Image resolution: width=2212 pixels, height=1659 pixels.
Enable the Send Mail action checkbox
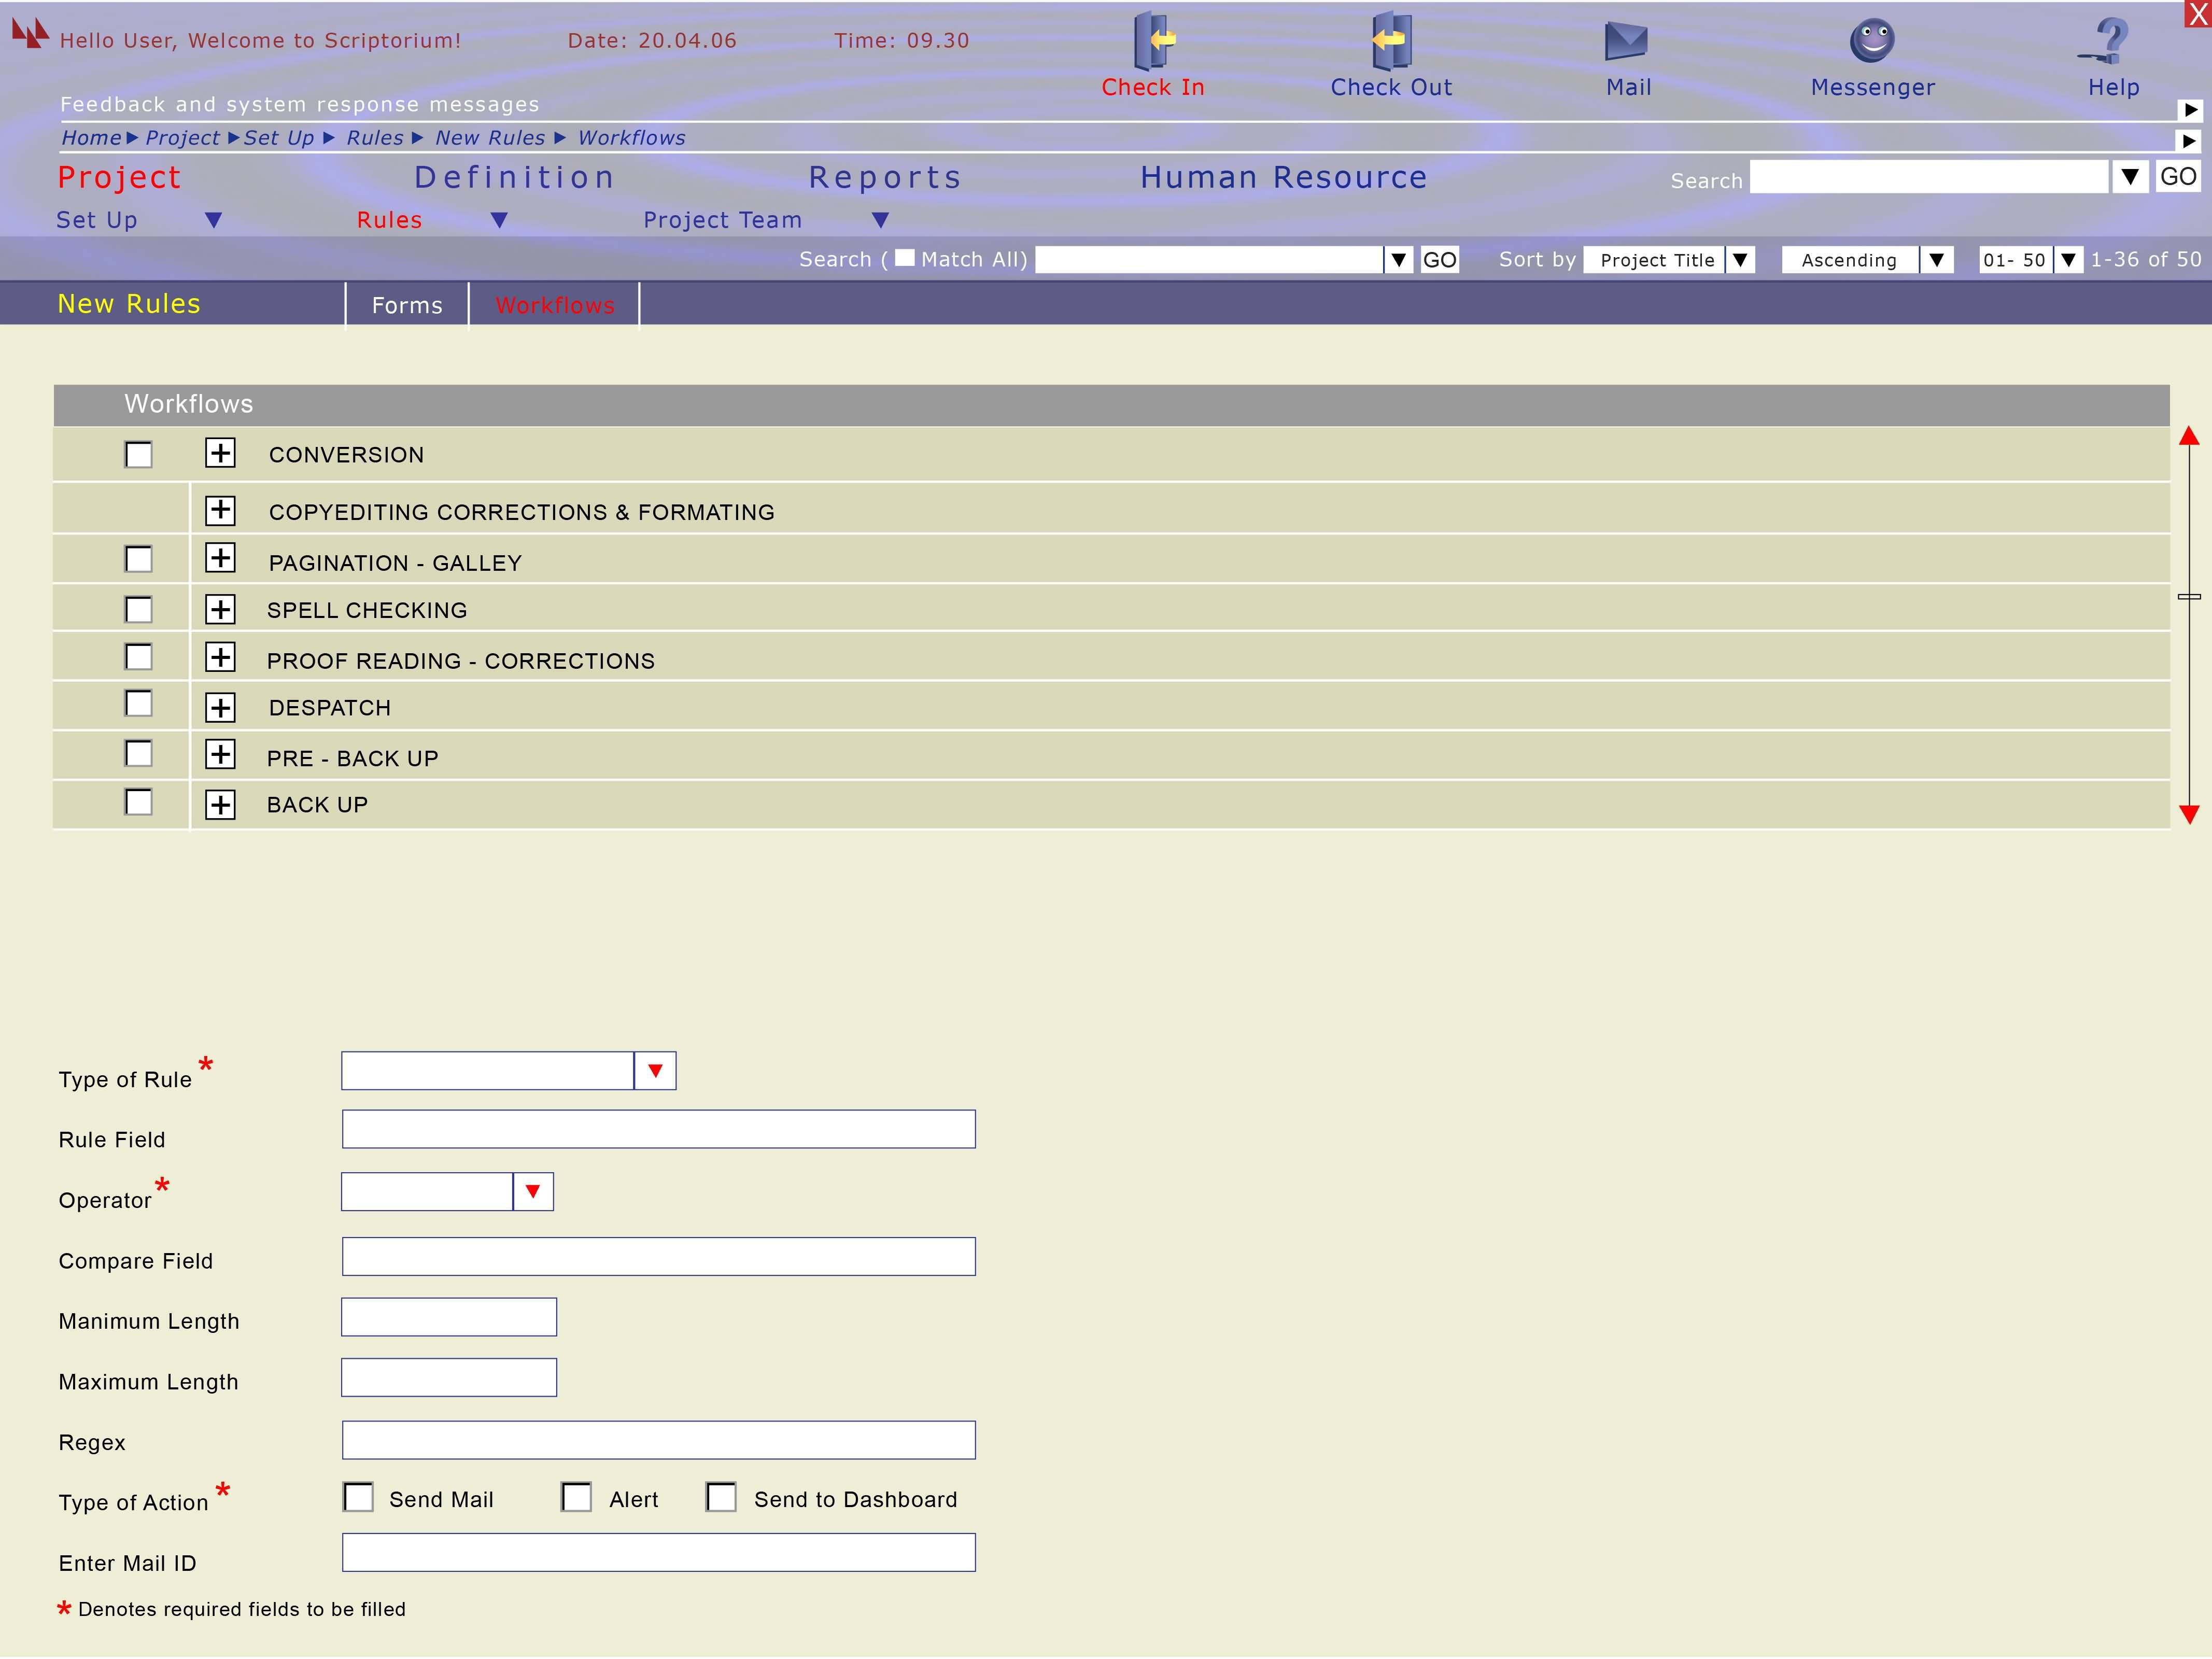click(358, 1497)
